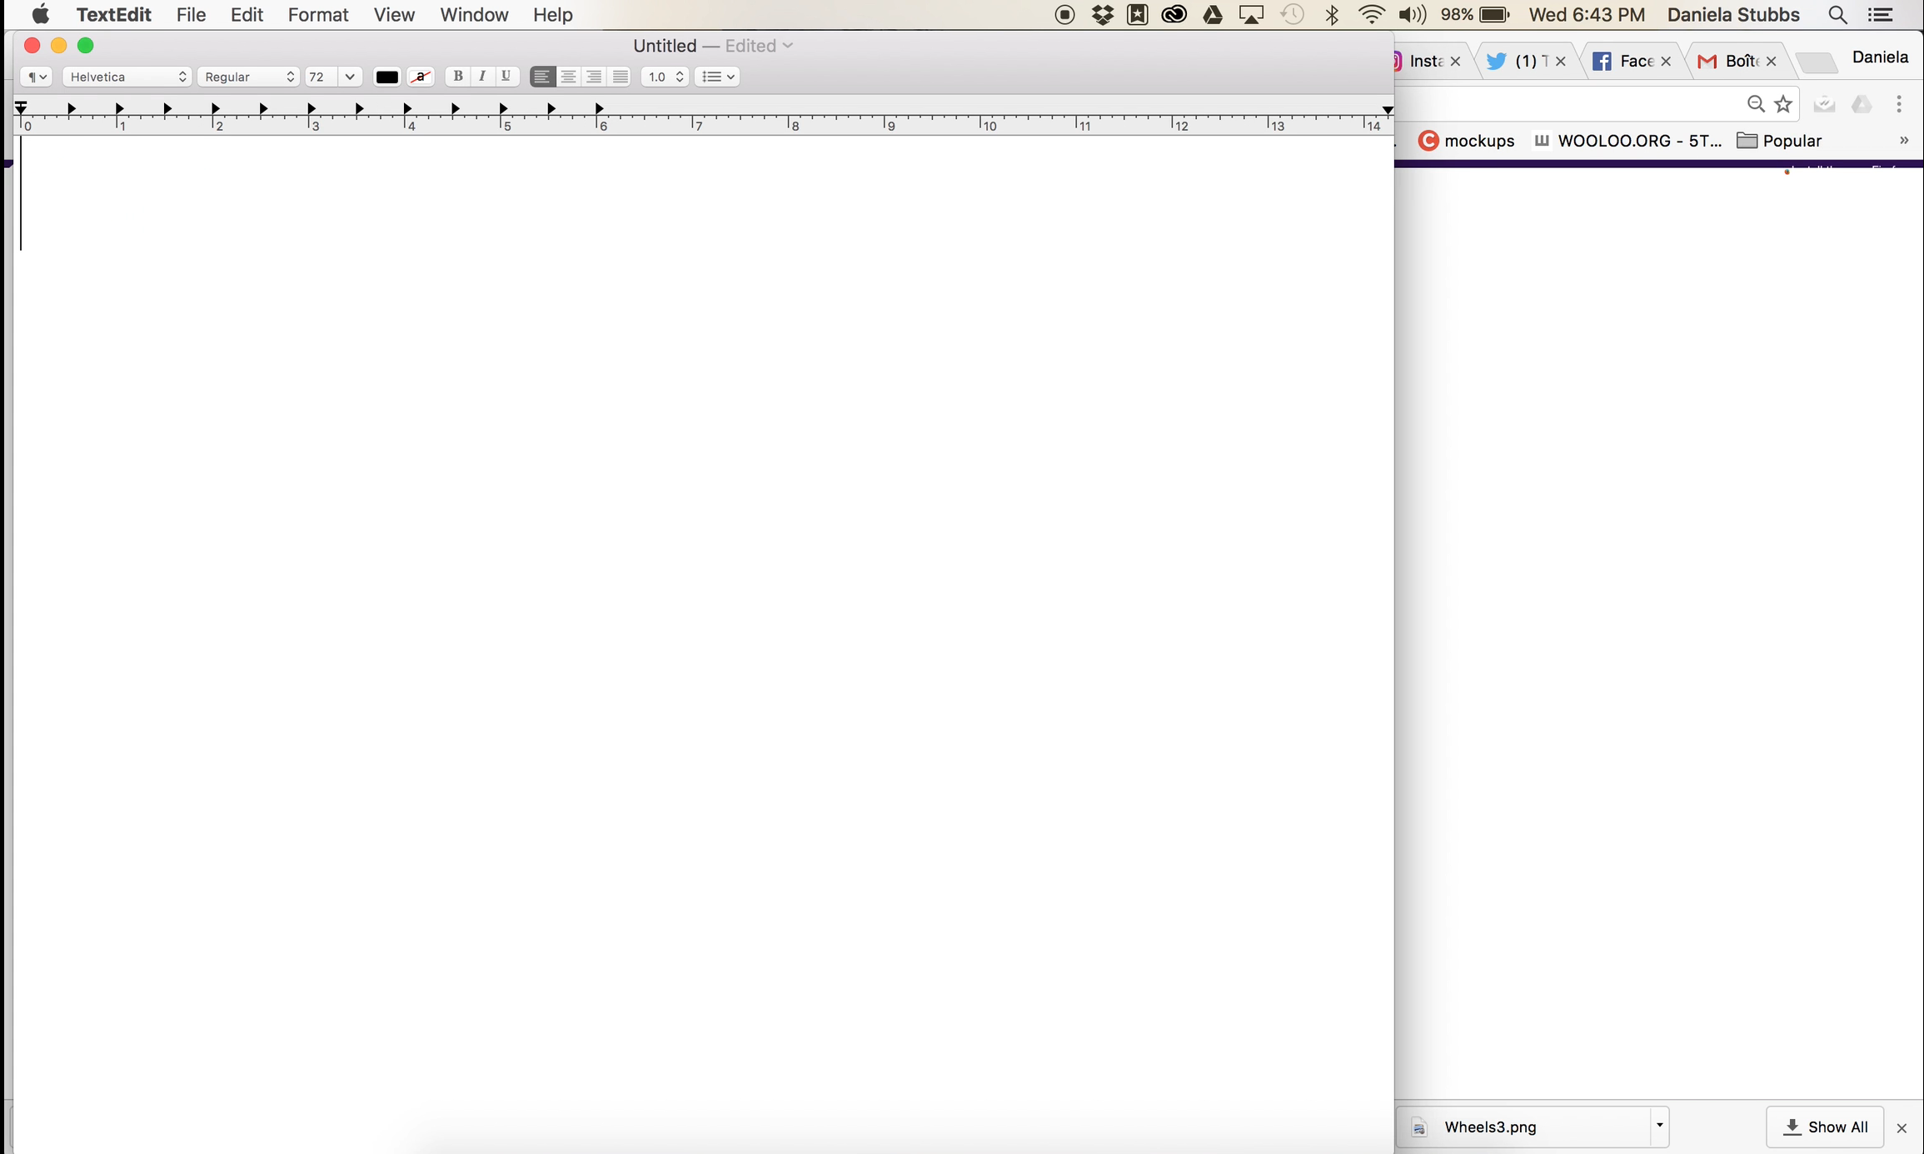Open the Helvetica font family dropdown

(127, 77)
